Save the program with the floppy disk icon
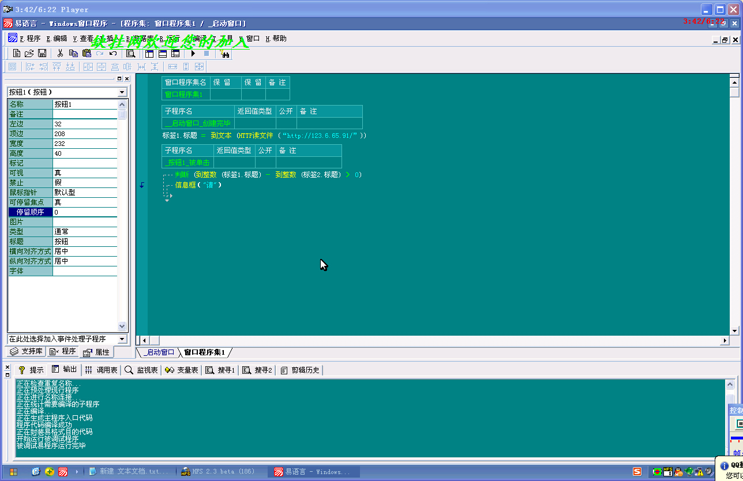 [x=42, y=53]
